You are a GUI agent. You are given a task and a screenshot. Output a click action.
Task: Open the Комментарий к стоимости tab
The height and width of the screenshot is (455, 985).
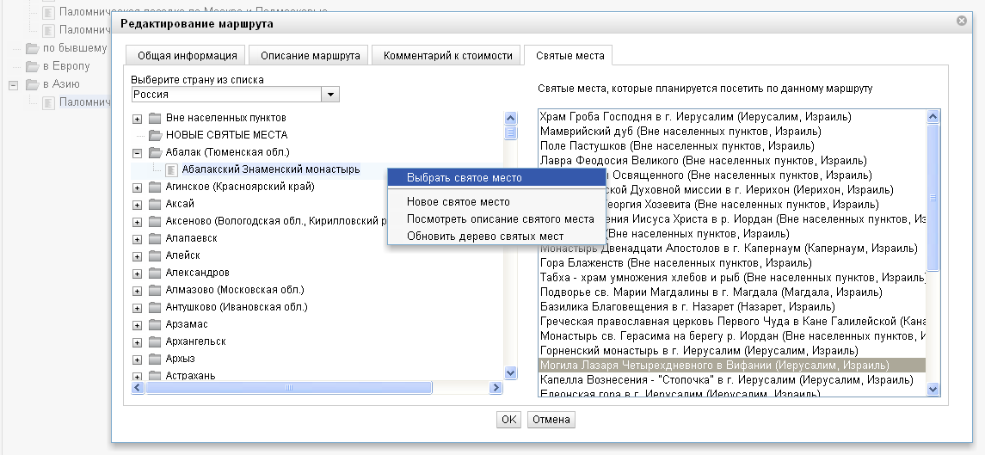(446, 56)
